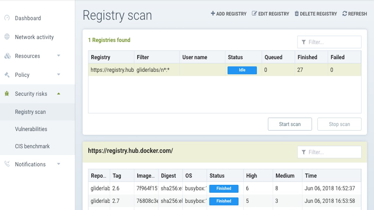Expand the Notifications submenu arrow

pos(58,164)
